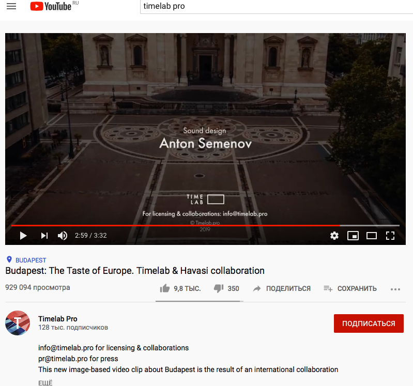Like the video with thumbs up
The width and height of the screenshot is (413, 386).
(x=180, y=288)
